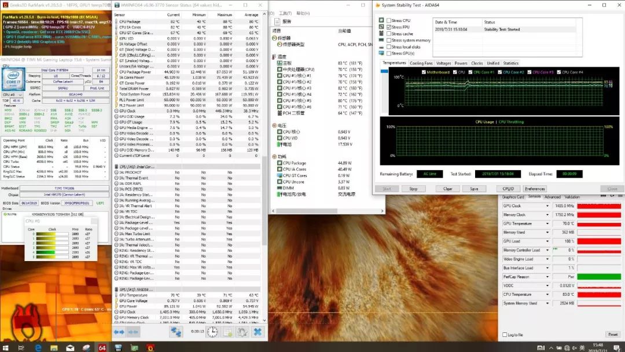The image size is (625, 352).
Task: Toggle CPU Core #1 graph checkbox
Action: point(470,72)
